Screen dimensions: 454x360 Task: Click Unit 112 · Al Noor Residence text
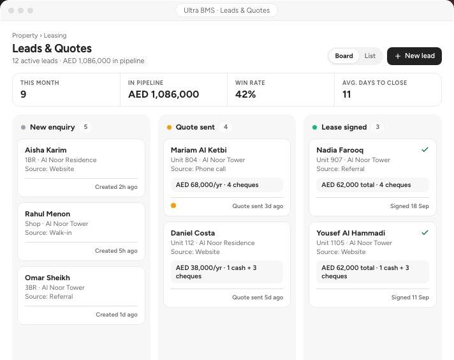[x=212, y=243]
